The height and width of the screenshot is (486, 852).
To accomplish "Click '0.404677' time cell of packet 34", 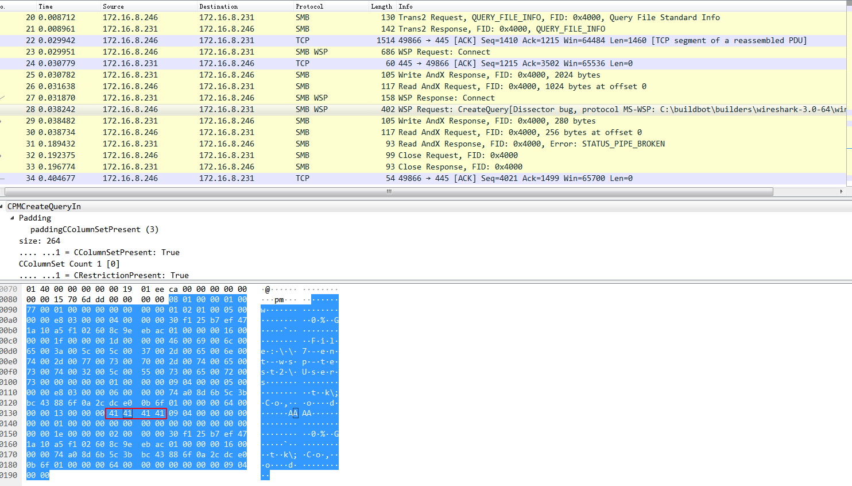I will (x=57, y=178).
